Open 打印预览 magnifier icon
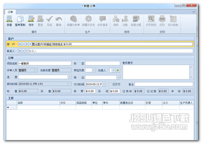Viewport: 202px width, 144px height. (x=151, y=19)
